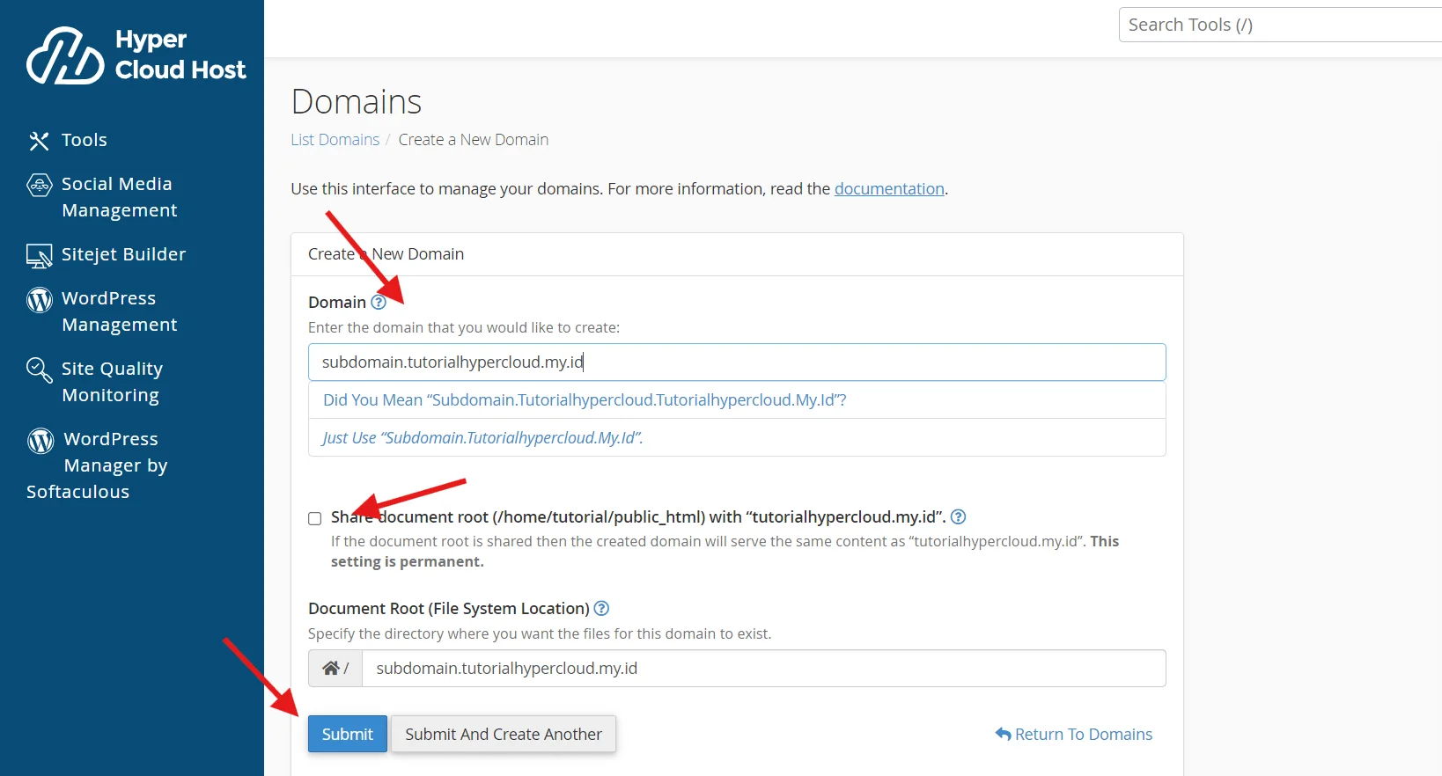This screenshot has width=1442, height=776.
Task: Choose the 'Just Use' domain suggestion
Action: (x=737, y=438)
